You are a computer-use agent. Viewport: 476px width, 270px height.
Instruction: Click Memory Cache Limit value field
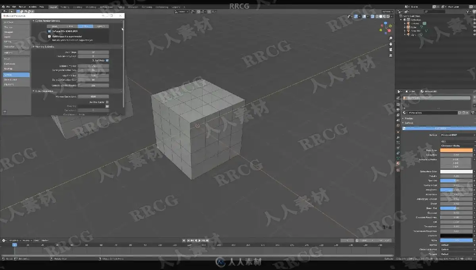93,96
